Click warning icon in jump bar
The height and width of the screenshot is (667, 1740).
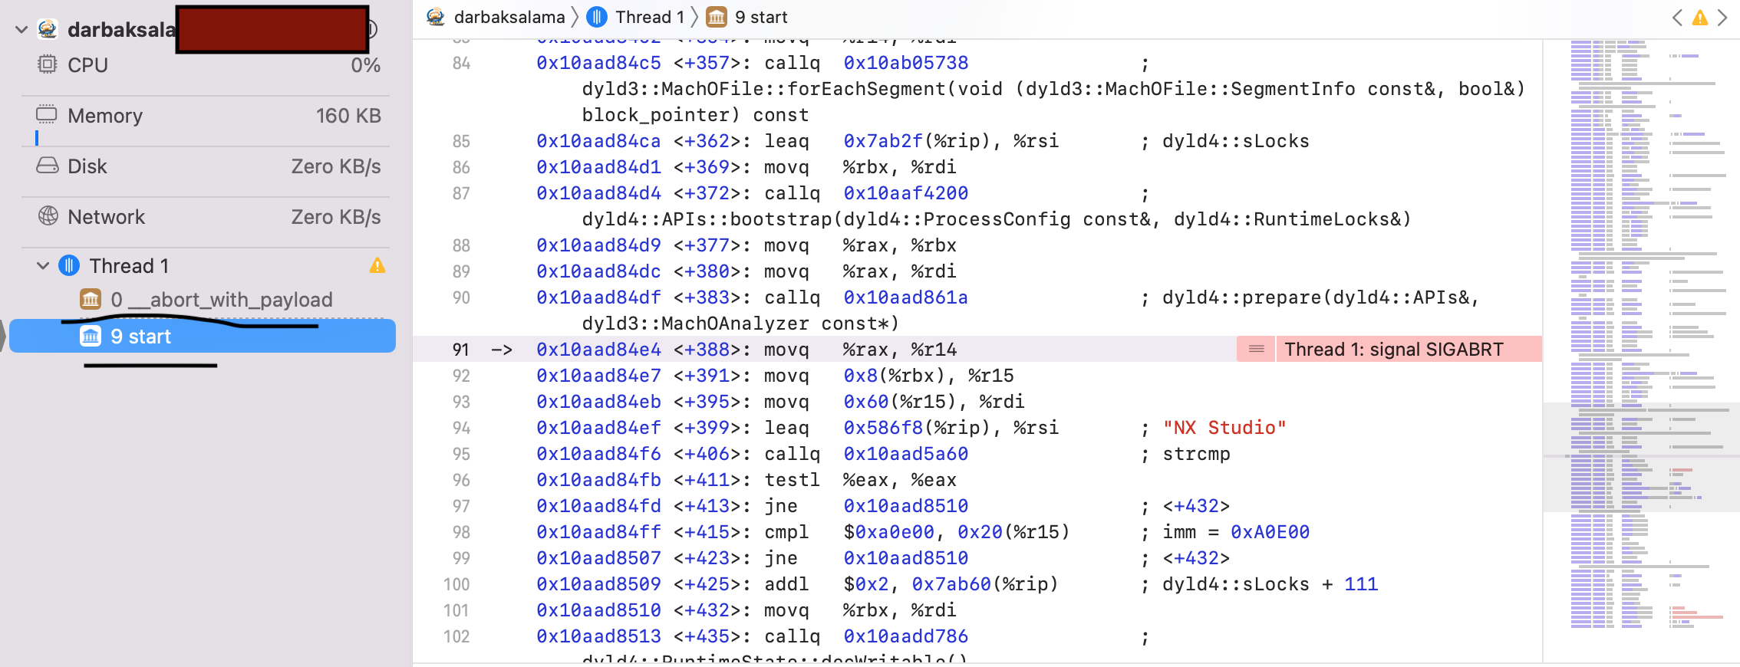point(1700,18)
